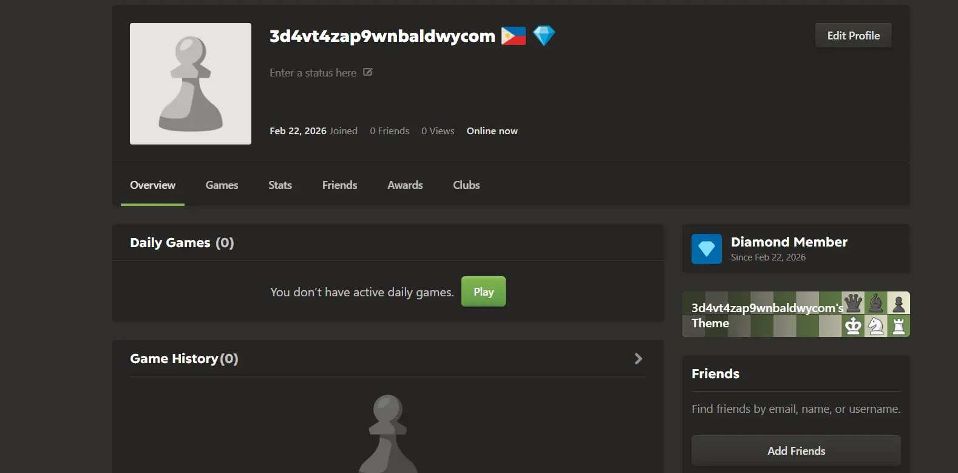This screenshot has width=958, height=473.
Task: Click the 0 Views text
Action: 438,131
